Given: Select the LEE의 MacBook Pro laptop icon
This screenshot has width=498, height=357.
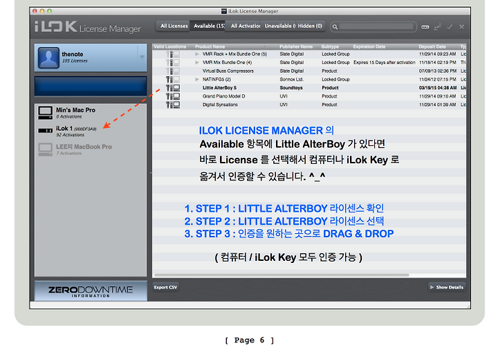Looking at the screenshot, I should pos(46,149).
